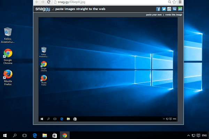Click the Twitter share icon

(164, 9)
